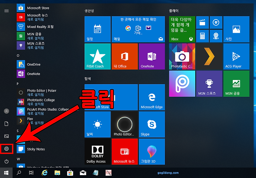Open File Explorer from the taskbar
Image resolution: width=256 pixels, height=178 pixels.
pos(57,173)
